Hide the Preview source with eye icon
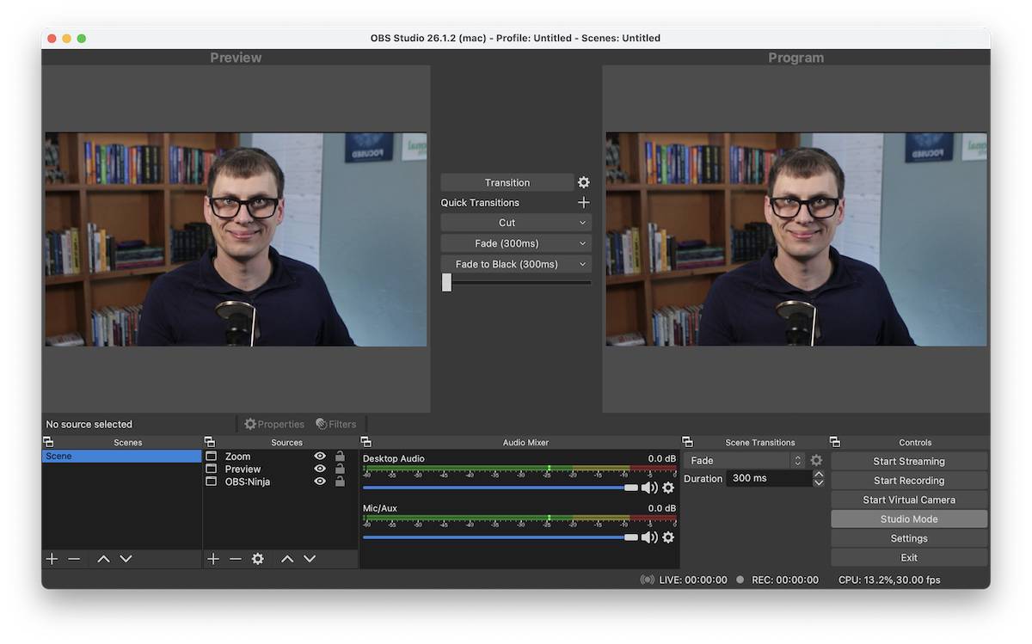This screenshot has width=1032, height=644. click(320, 469)
